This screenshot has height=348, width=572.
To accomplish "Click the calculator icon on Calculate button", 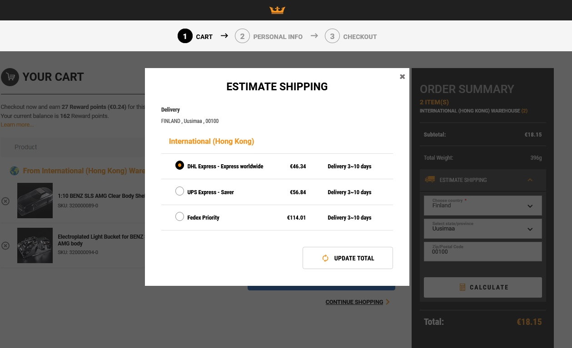I will click(x=463, y=287).
